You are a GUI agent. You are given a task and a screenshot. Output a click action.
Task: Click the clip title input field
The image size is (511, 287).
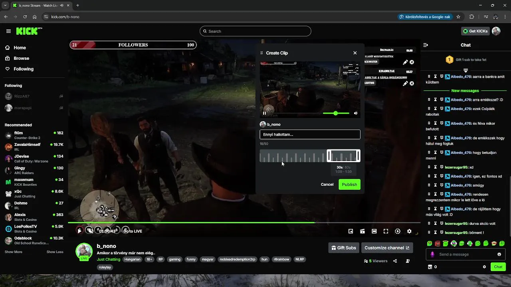[310, 134]
